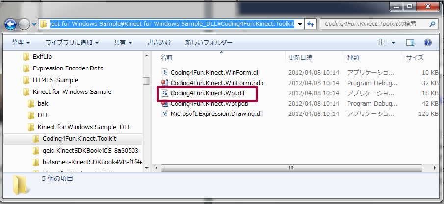
Task: Click the Coding4Fun.Kinect.WinForm.dll file icon
Action: pyautogui.click(x=165, y=72)
